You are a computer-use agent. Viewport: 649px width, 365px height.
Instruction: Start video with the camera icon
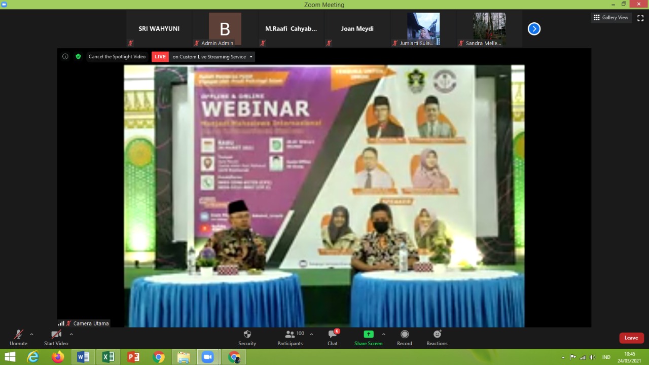click(56, 335)
